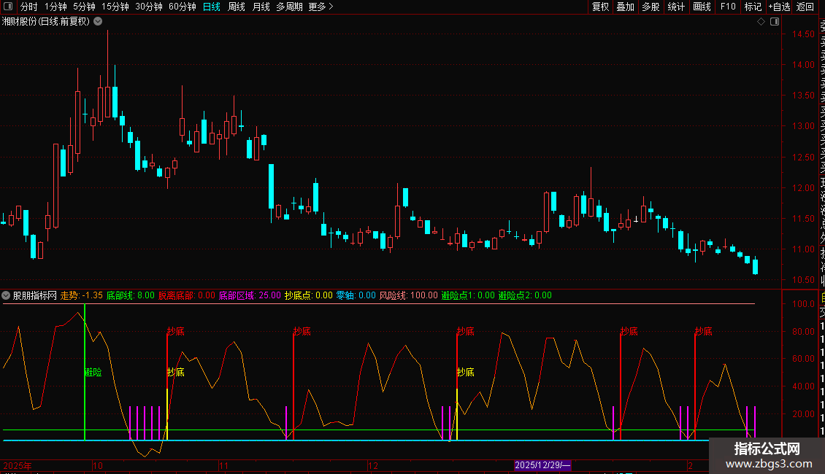This screenshot has height=474, width=825.
Task: Select the 15分钟 period tab
Action: (115, 7)
